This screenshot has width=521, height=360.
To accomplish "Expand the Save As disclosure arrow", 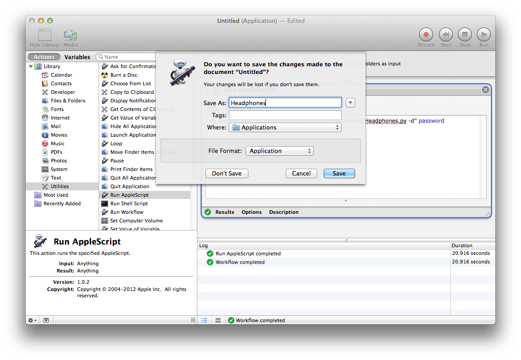I will 351,103.
